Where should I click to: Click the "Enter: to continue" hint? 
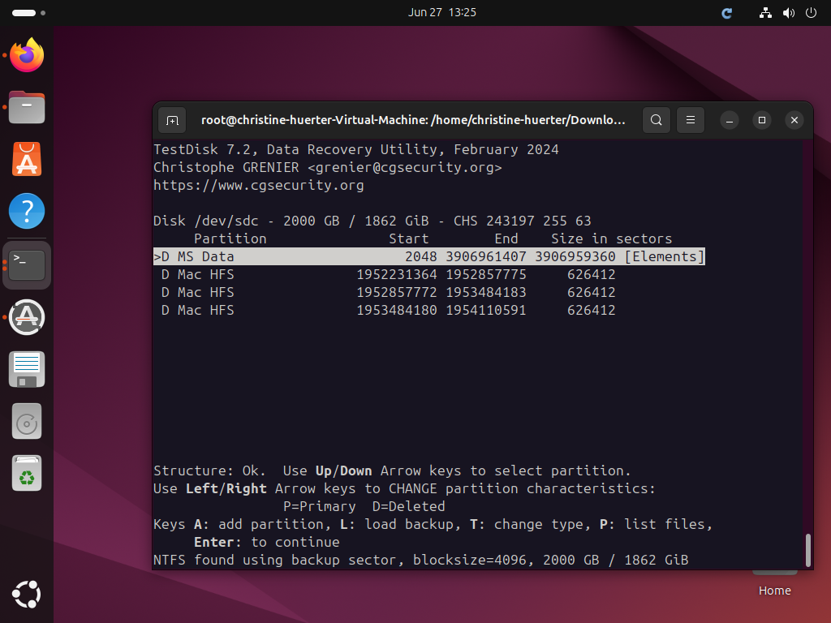266,542
